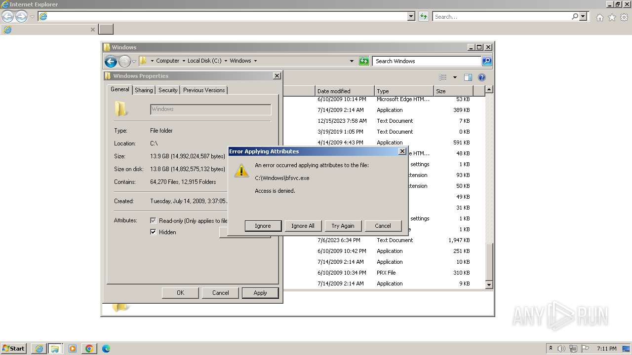The image size is (632, 355).
Task: Expand the IE address bar dropdown
Action: pos(411,16)
